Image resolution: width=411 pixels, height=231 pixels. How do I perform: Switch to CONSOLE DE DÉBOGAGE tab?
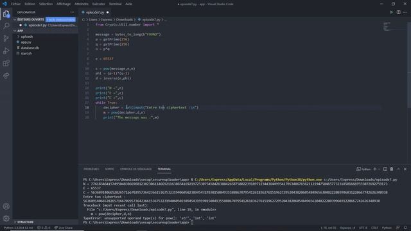pos(136,169)
